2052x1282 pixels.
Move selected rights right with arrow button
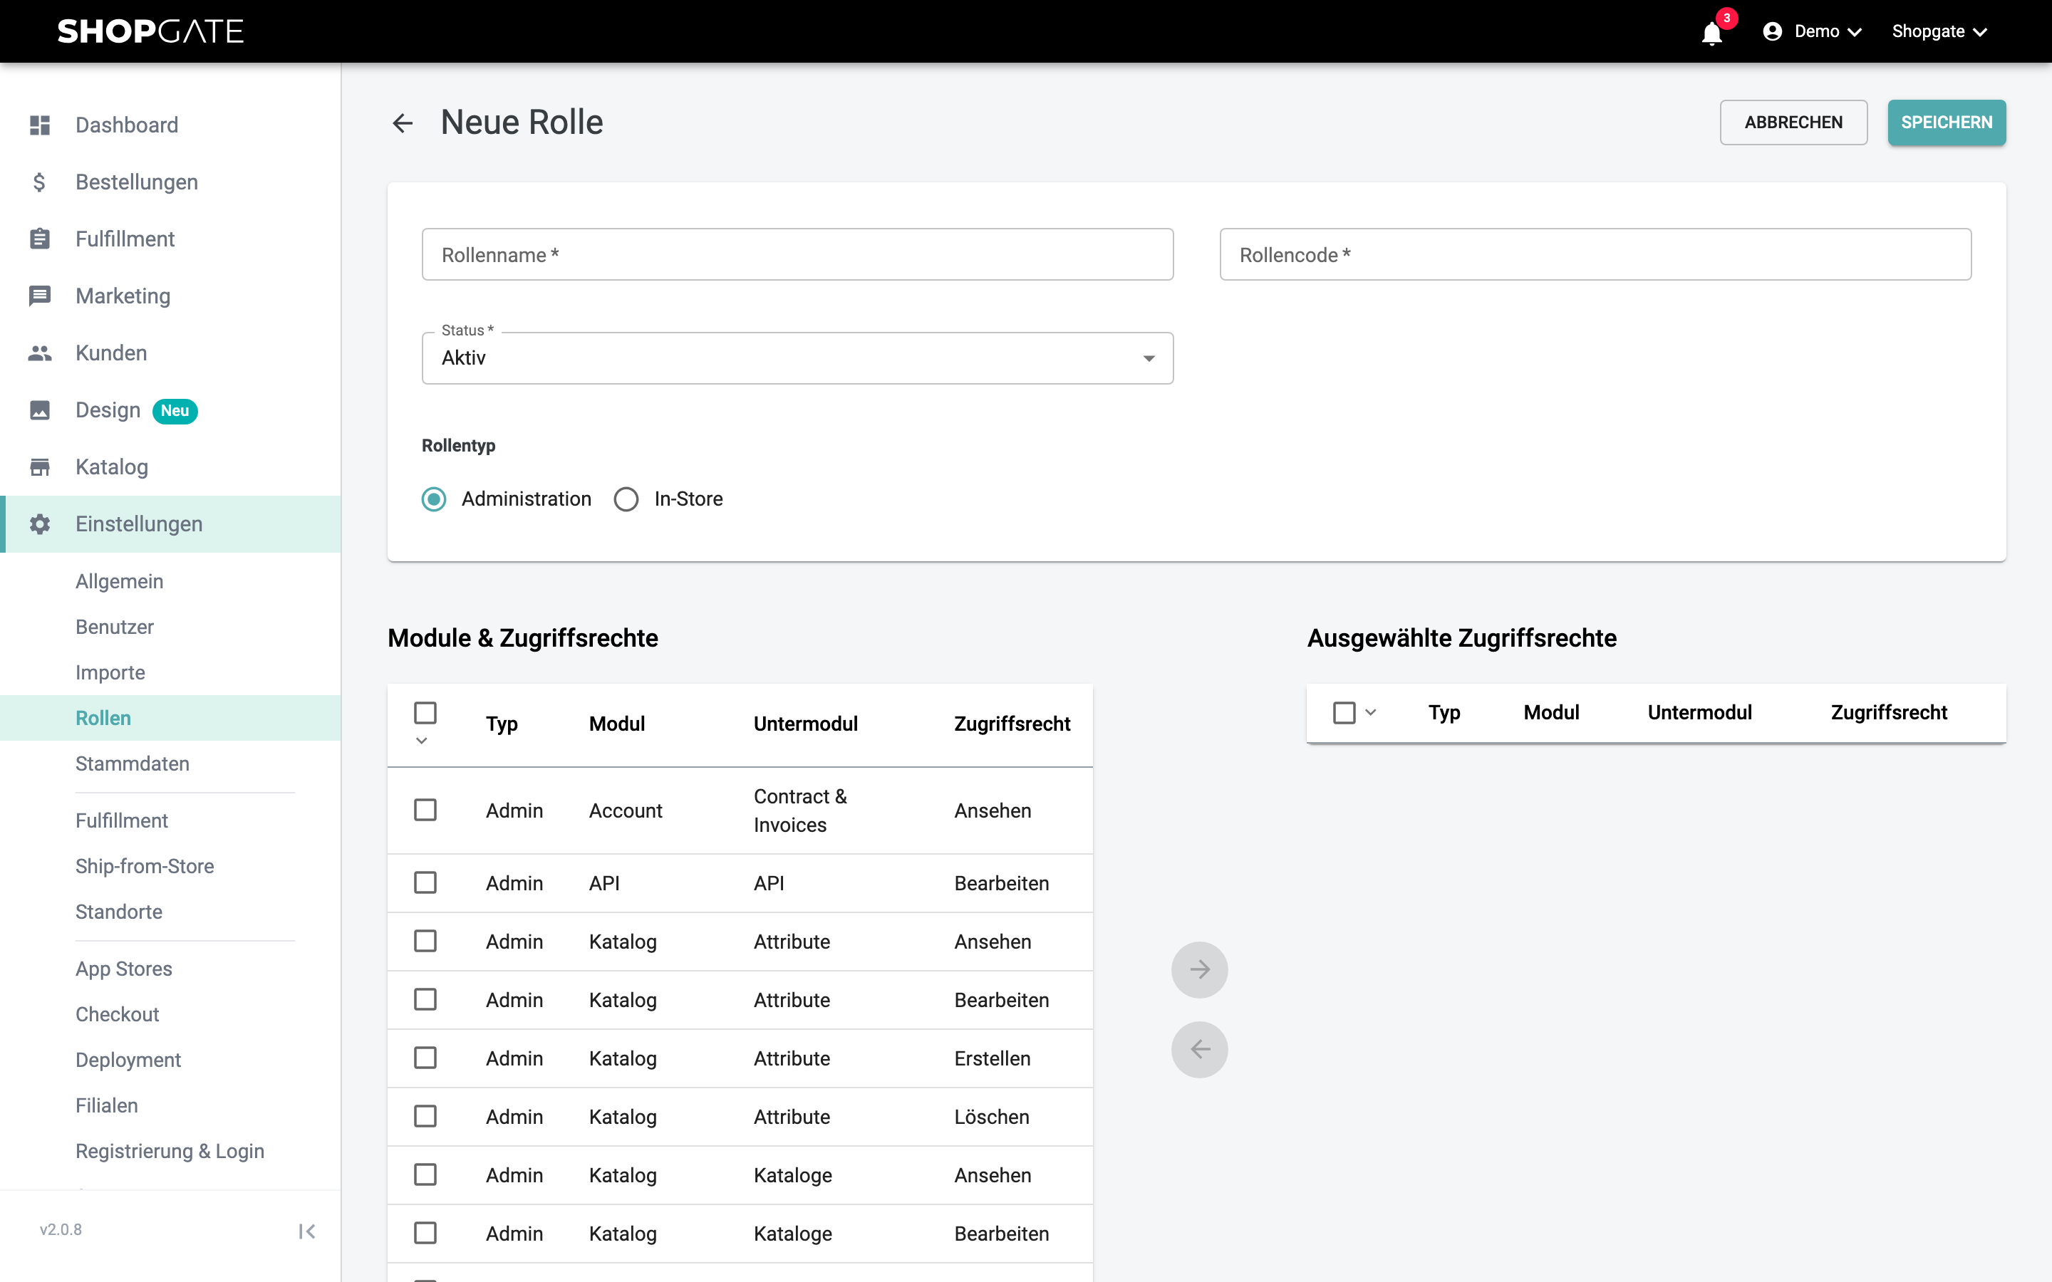(1200, 969)
